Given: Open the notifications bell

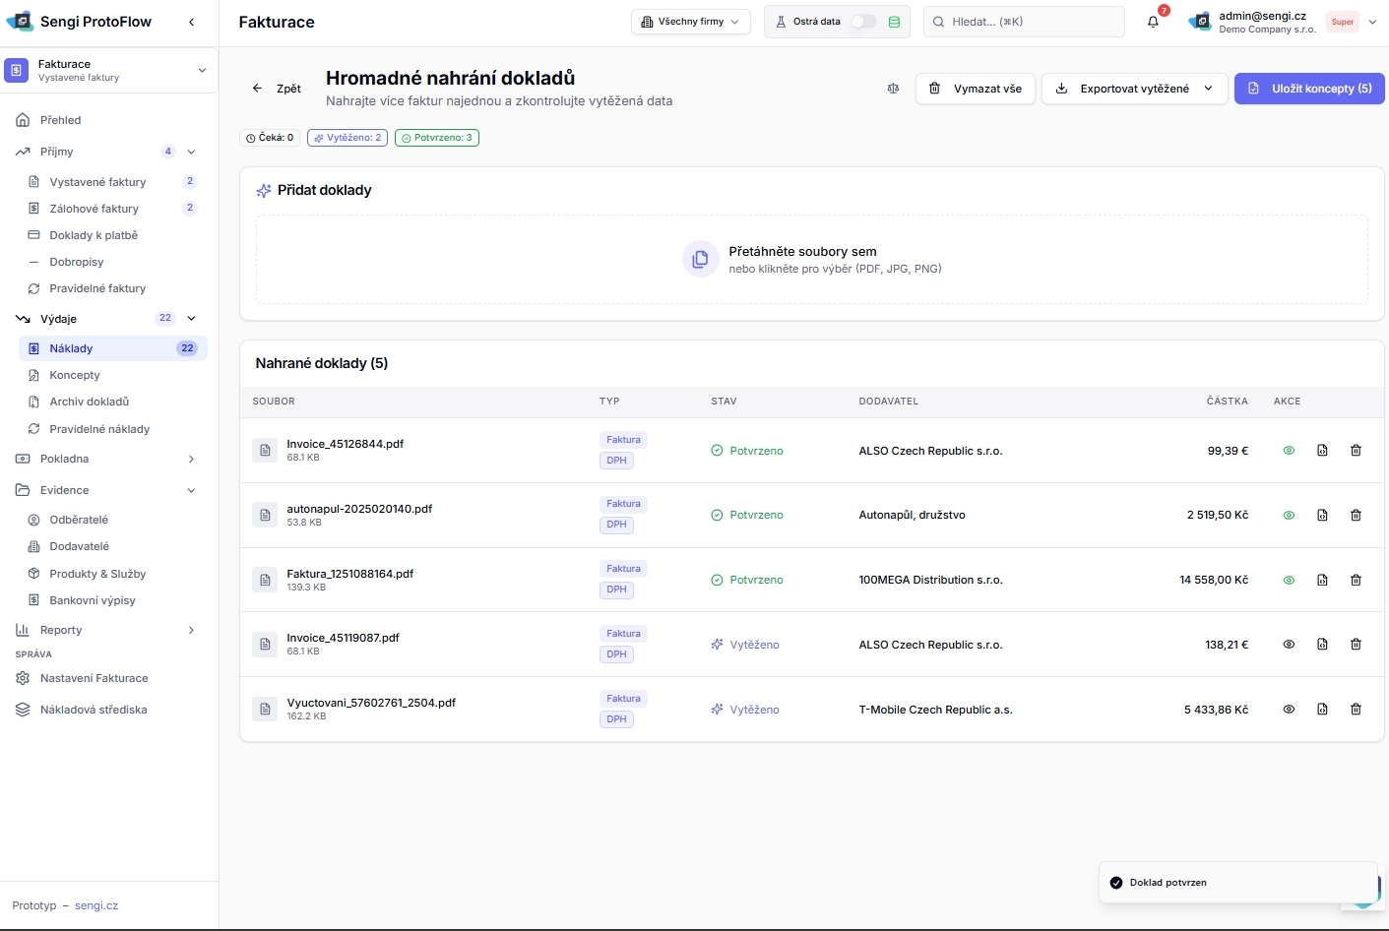Looking at the screenshot, I should click(1153, 22).
